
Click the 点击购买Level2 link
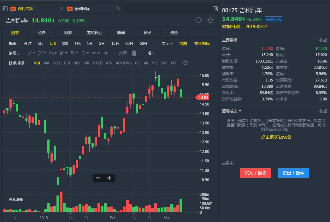[276, 137]
